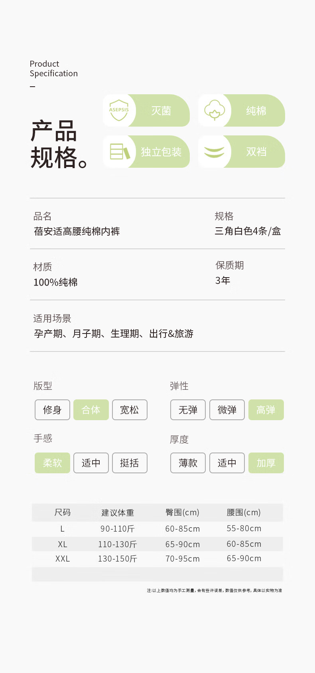Select the 宽松 fit option
The image size is (315, 673).
130,410
